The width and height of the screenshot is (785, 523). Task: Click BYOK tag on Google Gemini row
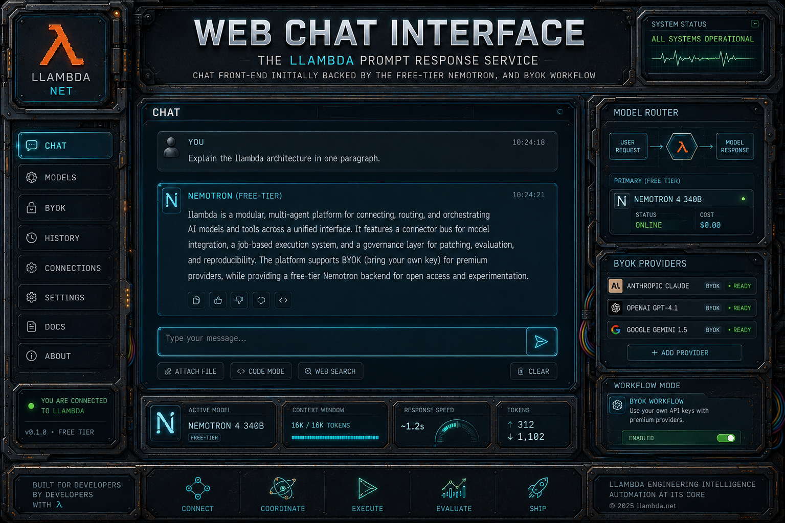point(712,330)
